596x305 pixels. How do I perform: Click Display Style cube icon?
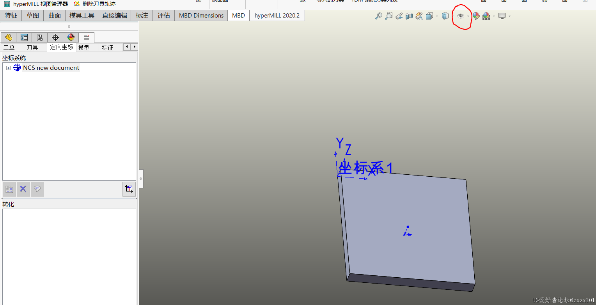pyautogui.click(x=445, y=16)
